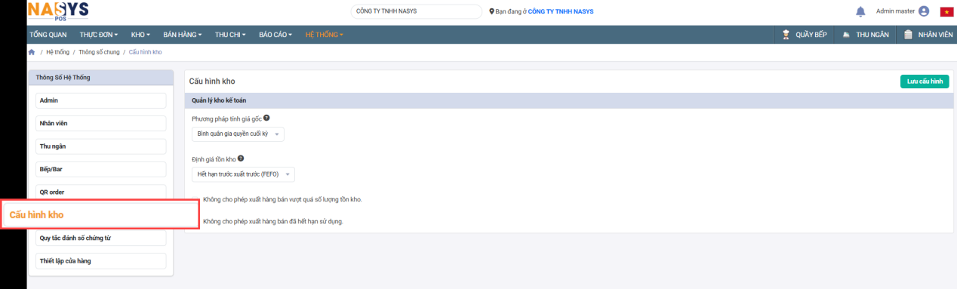Click the CÔNG TY TNHH NASYS search field
957x289 pixels.
(x=416, y=11)
